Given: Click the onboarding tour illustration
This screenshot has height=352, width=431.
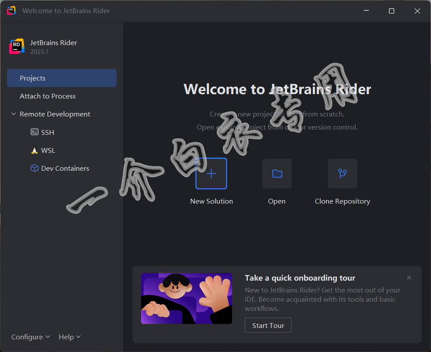Looking at the screenshot, I should (187, 299).
